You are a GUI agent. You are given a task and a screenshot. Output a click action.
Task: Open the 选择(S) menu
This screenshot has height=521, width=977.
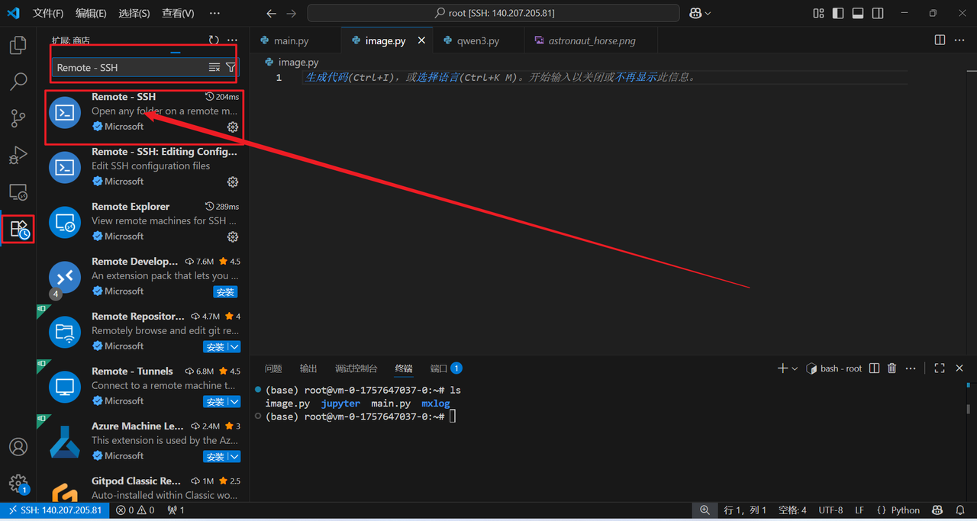[x=134, y=13]
